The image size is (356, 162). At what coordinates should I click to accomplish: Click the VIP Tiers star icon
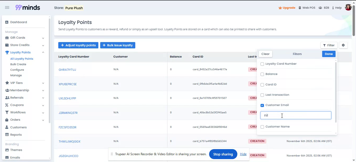tap(7, 83)
